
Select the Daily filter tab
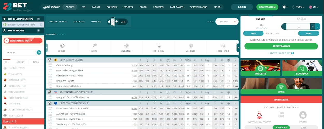(x=36, y=62)
